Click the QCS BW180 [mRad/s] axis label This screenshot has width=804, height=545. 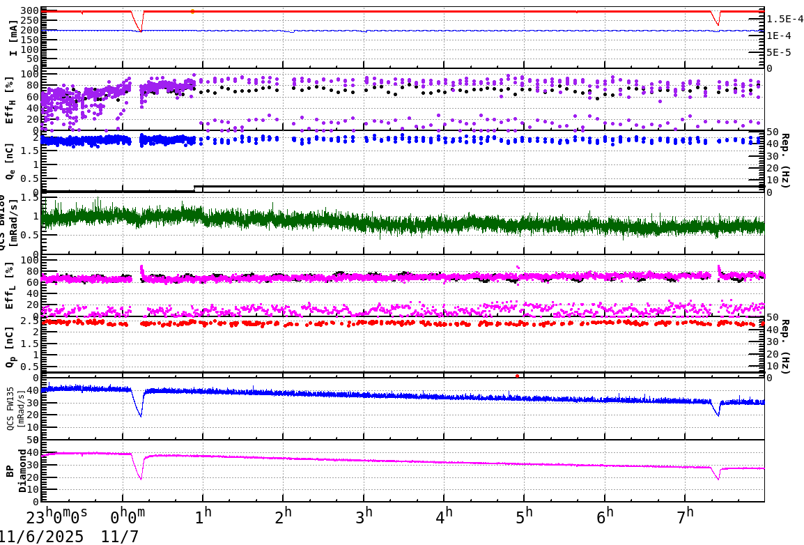point(8,222)
